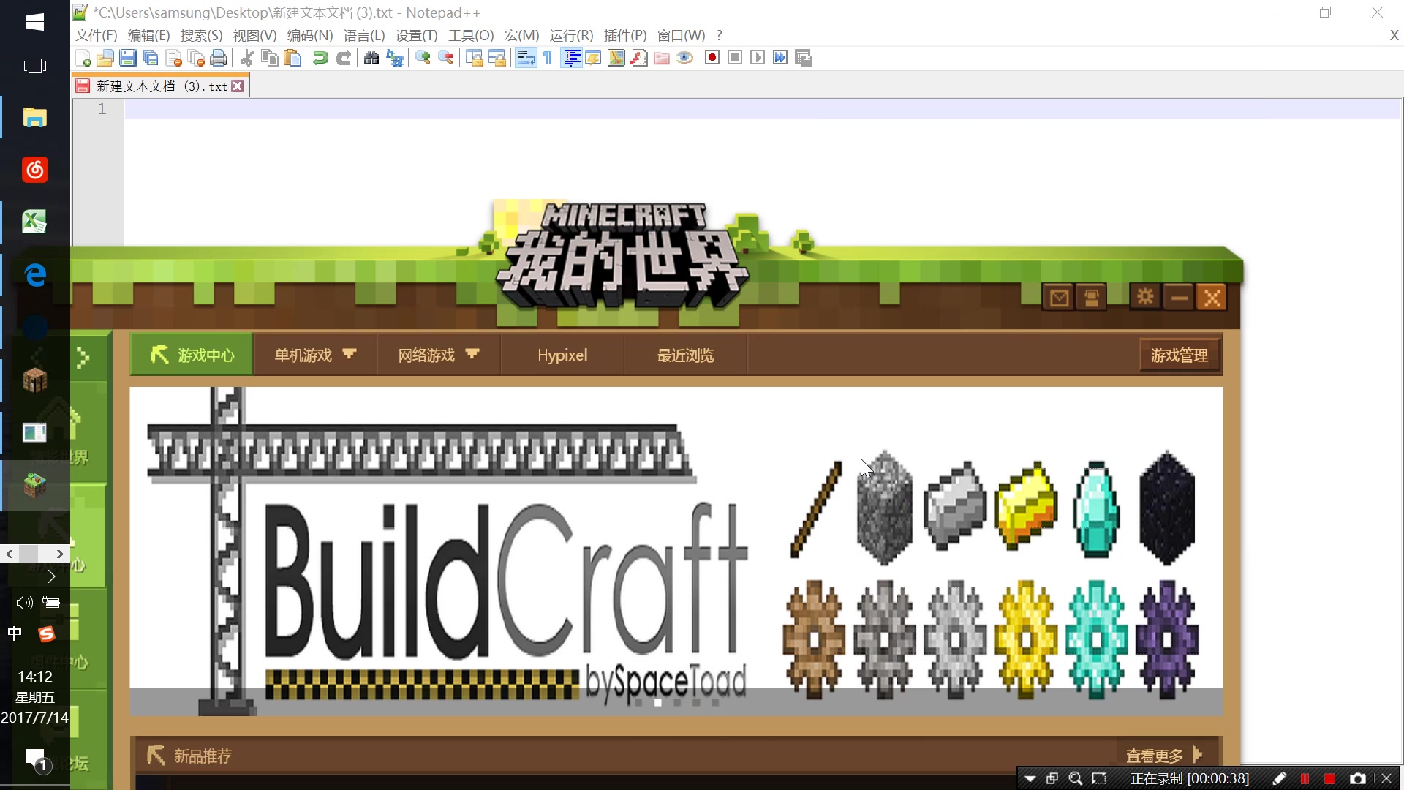Open the Hypixel tab
The width and height of the screenshot is (1404, 790).
(562, 355)
